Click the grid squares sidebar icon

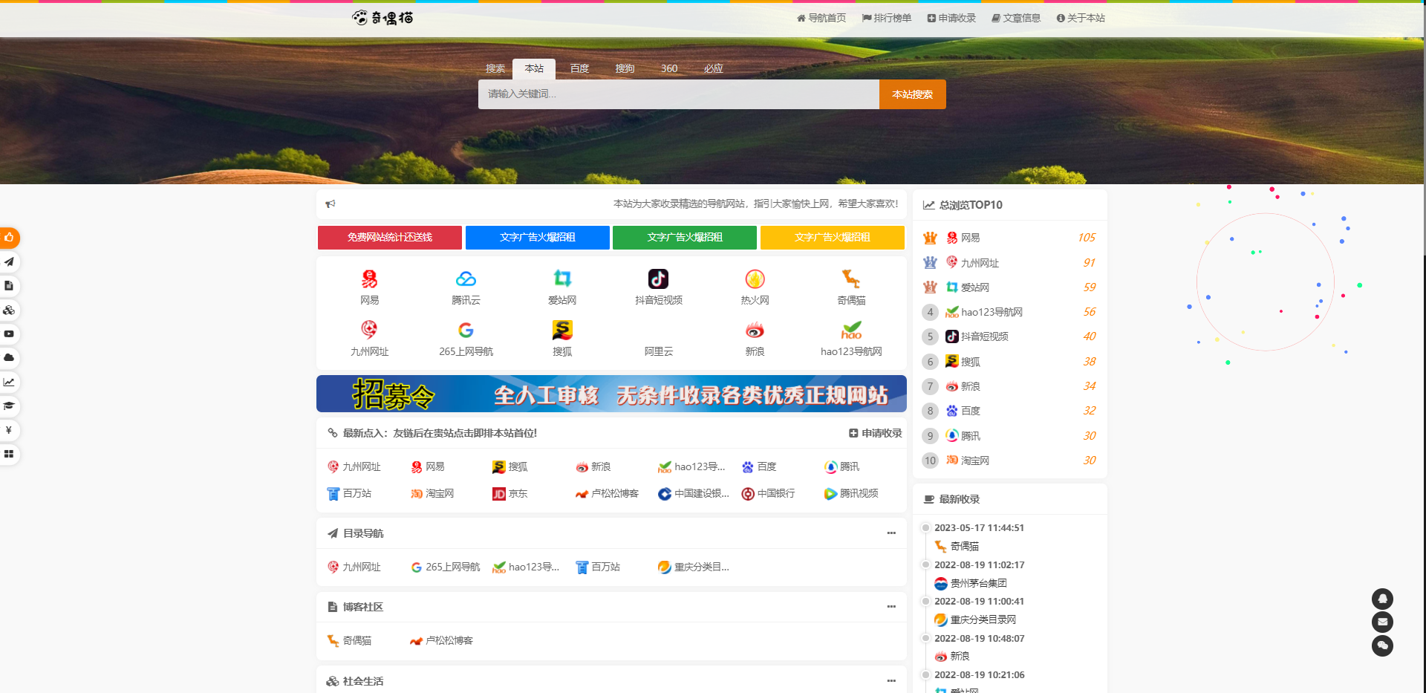(9, 454)
